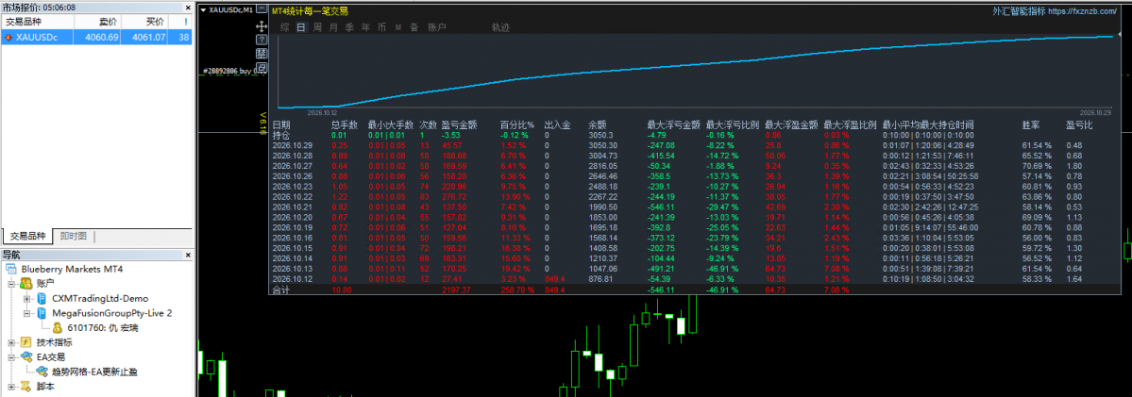Image resolution: width=1132 pixels, height=397 pixels.
Task: Switch to the 交易品种 tab
Action: tap(28, 236)
